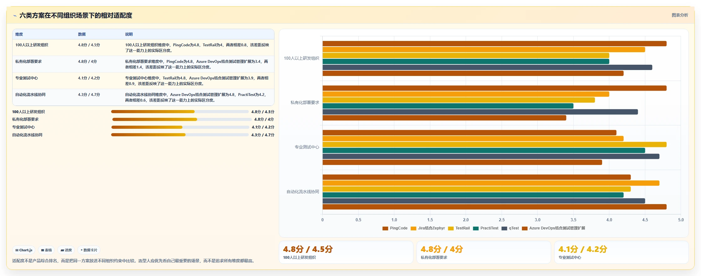
Task: Toggle Jira结合Zephyr series in legend
Action: click(428, 228)
